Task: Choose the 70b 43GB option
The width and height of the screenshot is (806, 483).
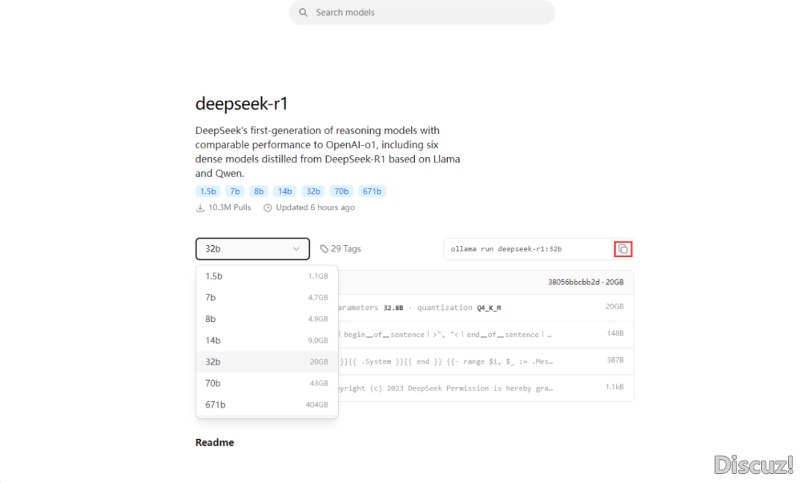Action: click(266, 383)
